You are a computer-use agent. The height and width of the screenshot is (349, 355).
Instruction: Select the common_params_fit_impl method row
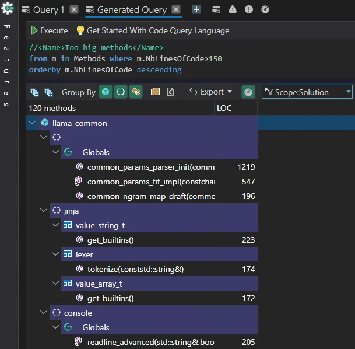click(166, 182)
